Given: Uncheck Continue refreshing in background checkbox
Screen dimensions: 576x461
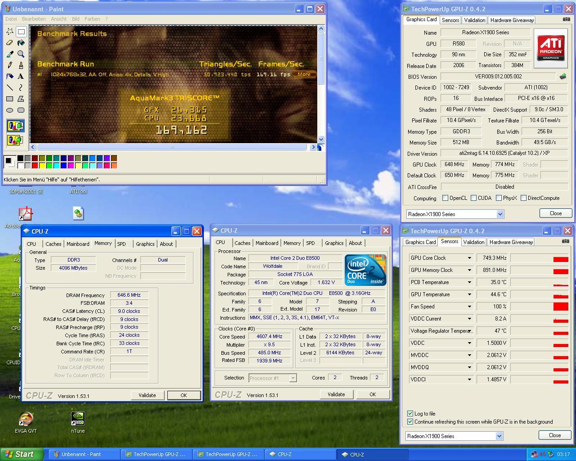Looking at the screenshot, I should pos(410,422).
